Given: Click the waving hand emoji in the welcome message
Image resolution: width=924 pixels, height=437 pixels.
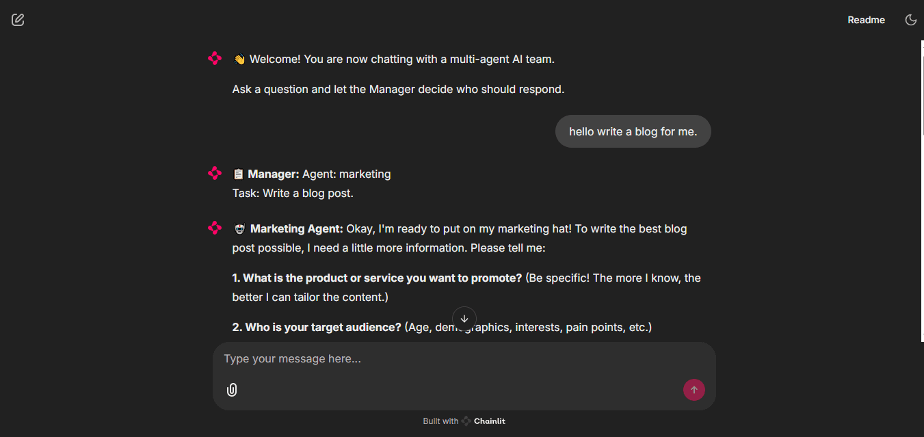Looking at the screenshot, I should tap(239, 59).
